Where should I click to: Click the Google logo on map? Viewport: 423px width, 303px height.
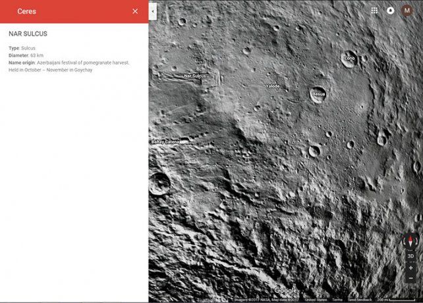pyautogui.click(x=285, y=290)
